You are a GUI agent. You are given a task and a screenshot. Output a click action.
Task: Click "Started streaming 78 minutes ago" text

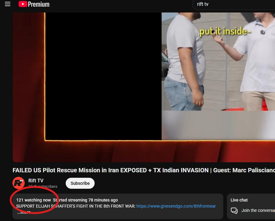[x=85, y=200]
